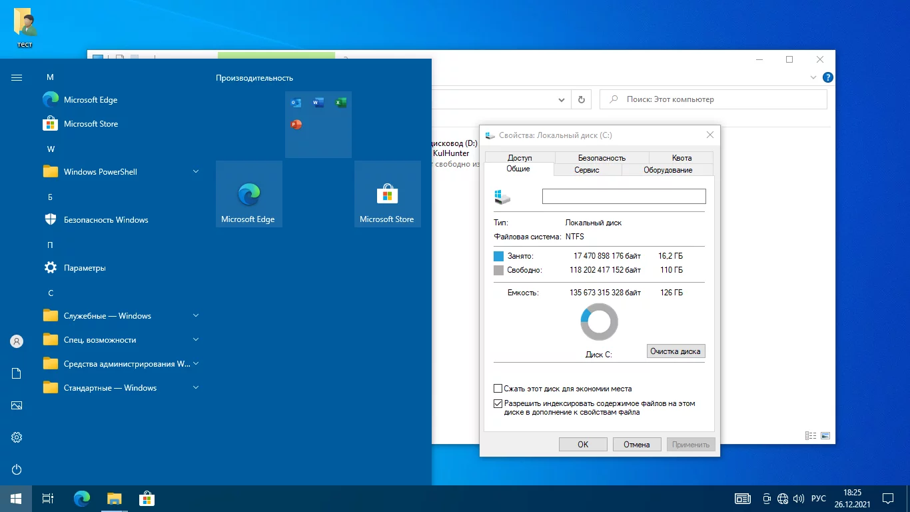Enable compress this disk checkbox
The image size is (910, 512).
tap(498, 389)
